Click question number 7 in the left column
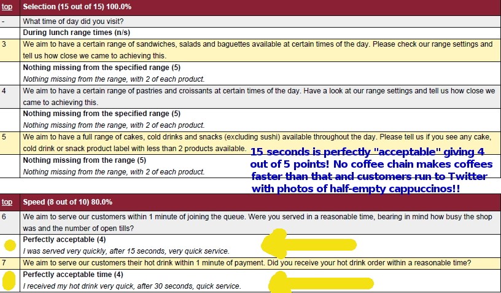 tap(4, 263)
